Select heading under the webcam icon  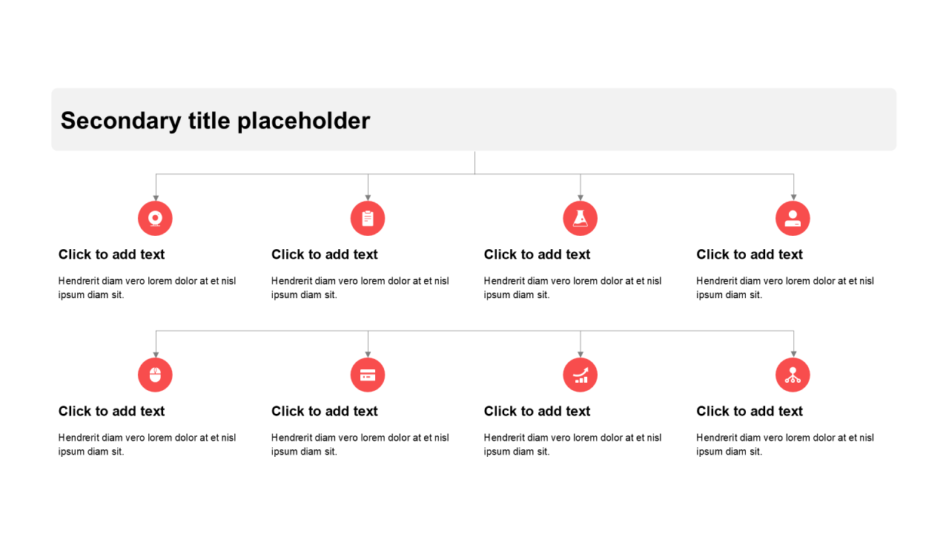pyautogui.click(x=112, y=254)
